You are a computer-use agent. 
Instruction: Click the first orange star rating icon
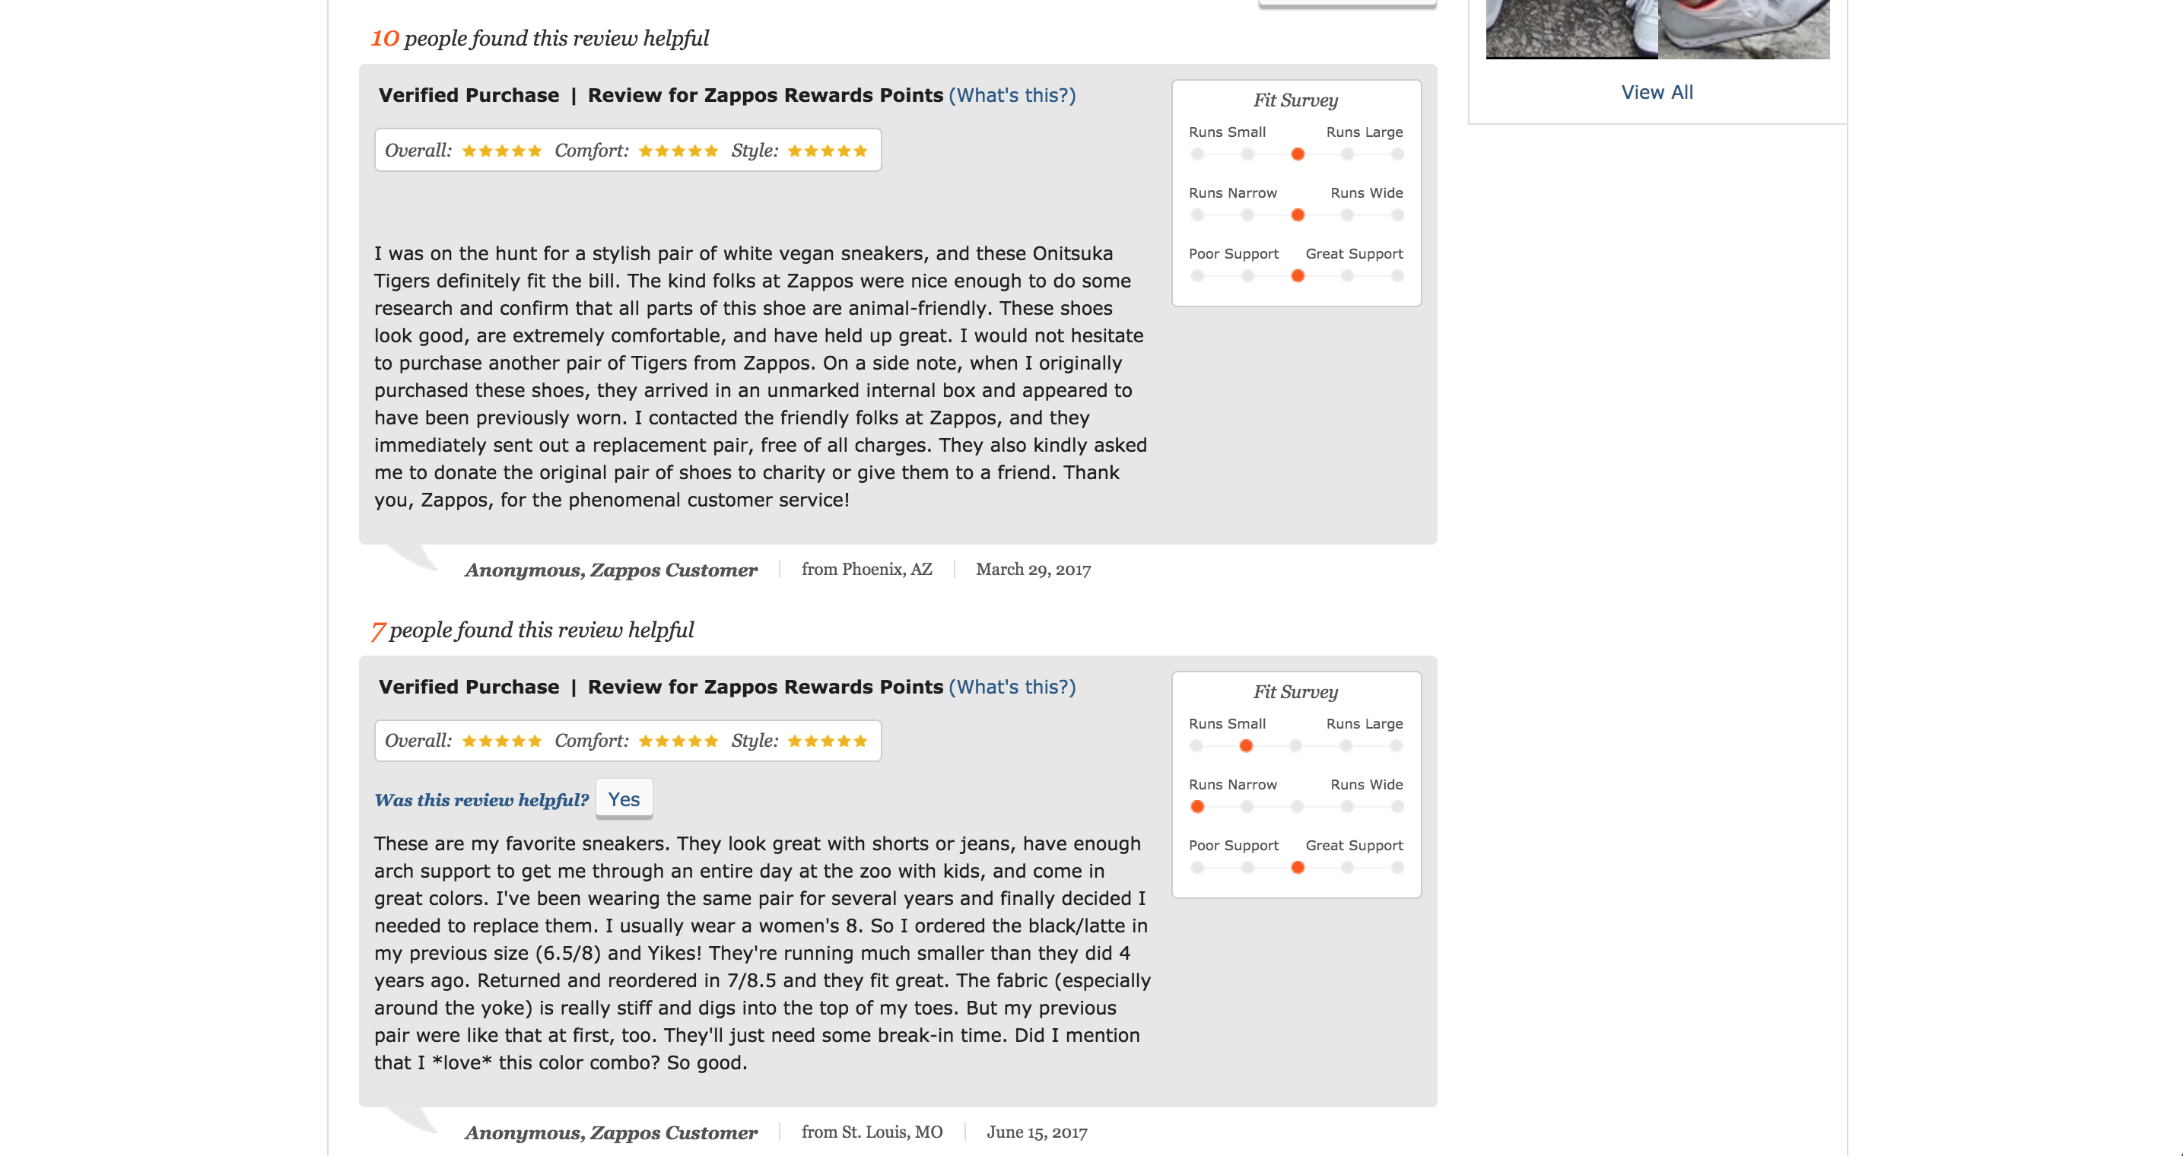(468, 150)
